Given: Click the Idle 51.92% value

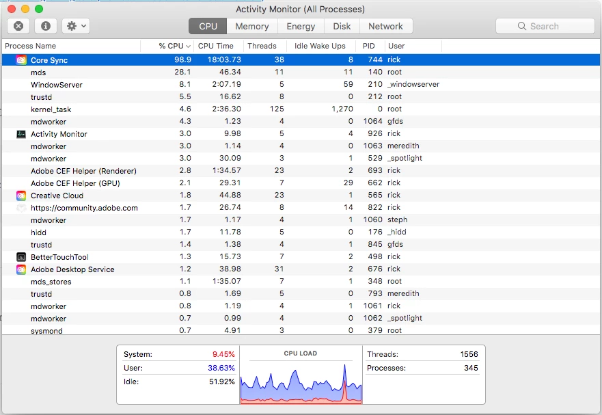Looking at the screenshot, I should point(222,381).
